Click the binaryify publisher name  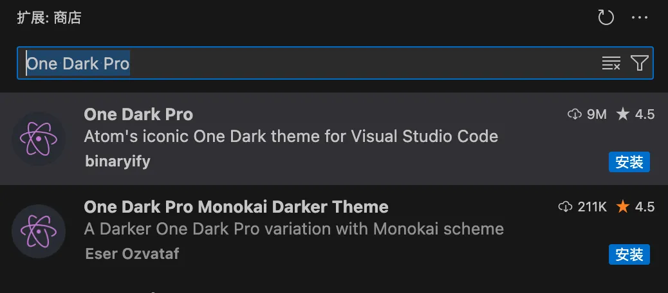118,161
